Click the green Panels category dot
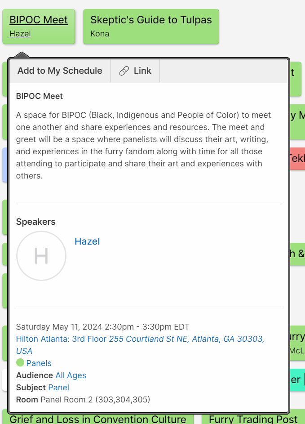The image size is (305, 424). click(x=20, y=363)
